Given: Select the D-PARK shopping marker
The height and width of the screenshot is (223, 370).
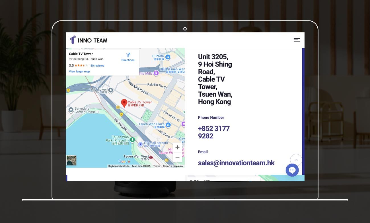Looking at the screenshot, I should pyautogui.click(x=168, y=57).
